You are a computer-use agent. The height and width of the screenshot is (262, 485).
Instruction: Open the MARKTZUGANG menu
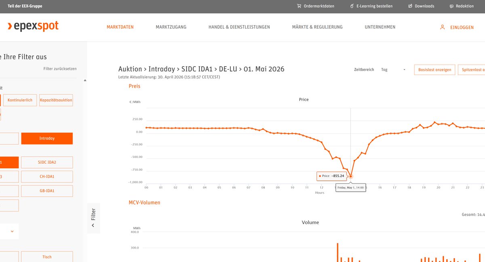point(171,27)
